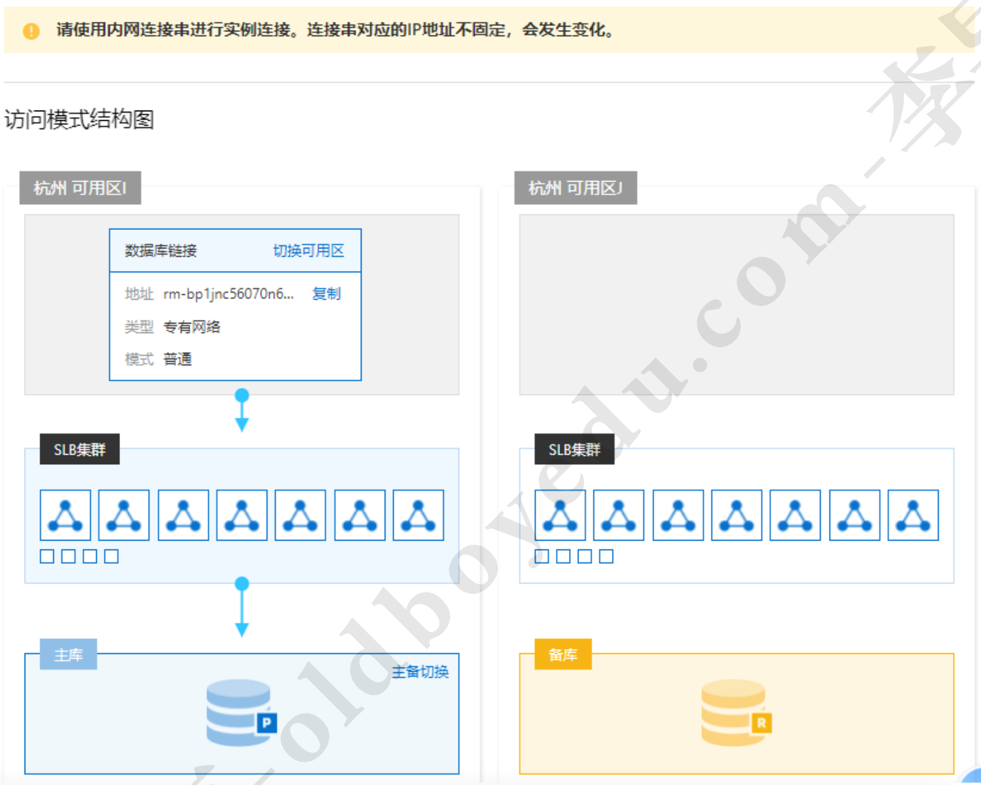Select sixth SLB node icon in zone J cluster

(855, 515)
